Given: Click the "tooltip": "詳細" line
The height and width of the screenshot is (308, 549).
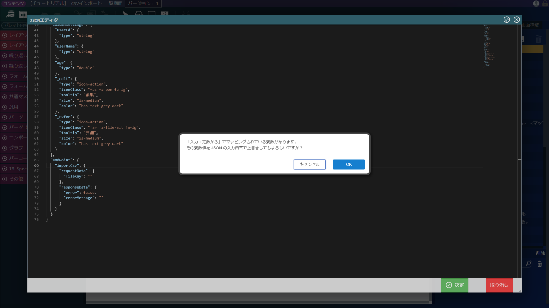Looking at the screenshot, I should [x=78, y=133].
